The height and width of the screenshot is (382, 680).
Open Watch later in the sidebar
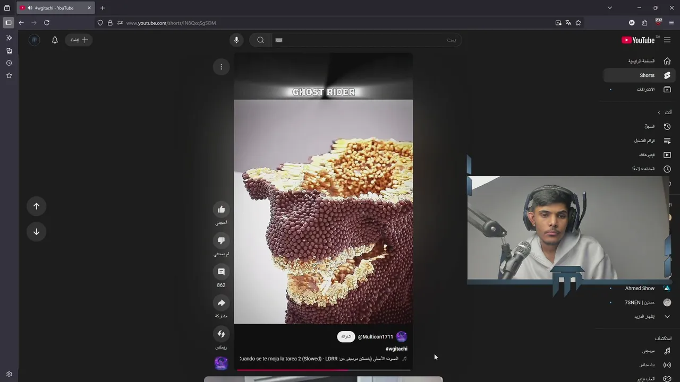pyautogui.click(x=639, y=169)
